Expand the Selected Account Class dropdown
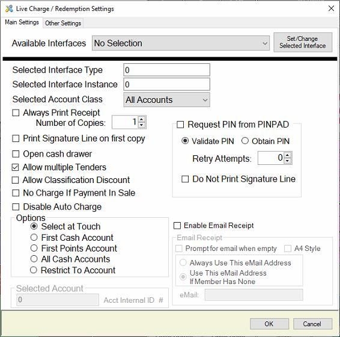This screenshot has height=337, width=340. tap(166, 100)
